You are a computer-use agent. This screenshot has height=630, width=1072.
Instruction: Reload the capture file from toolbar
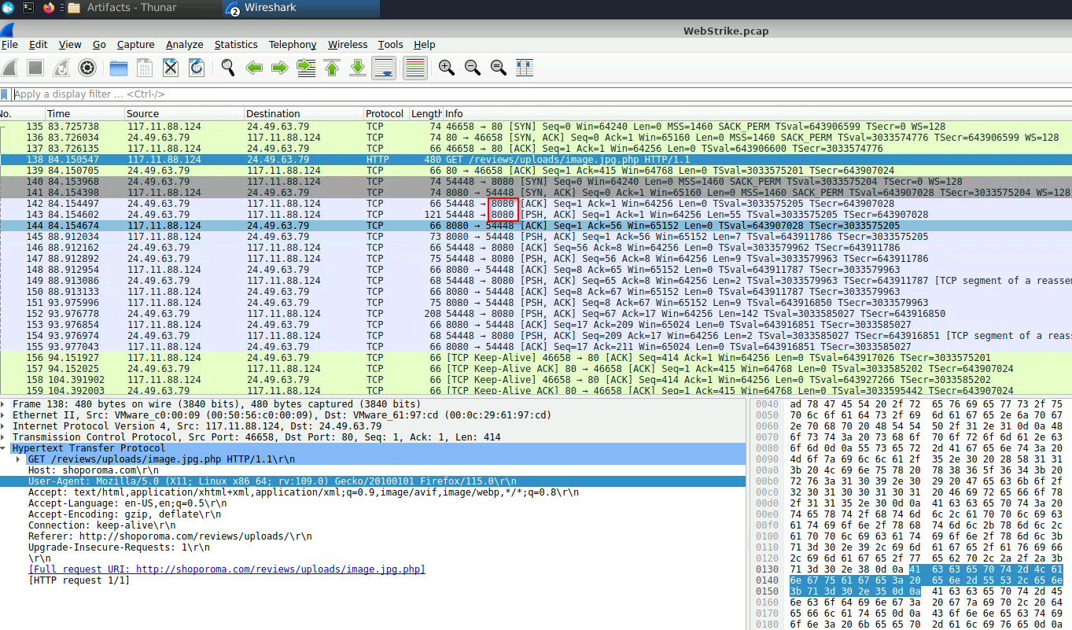click(196, 68)
